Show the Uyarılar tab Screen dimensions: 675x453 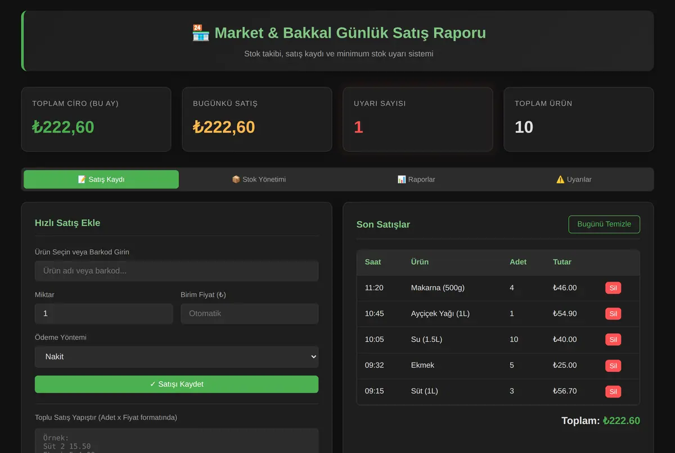point(574,179)
